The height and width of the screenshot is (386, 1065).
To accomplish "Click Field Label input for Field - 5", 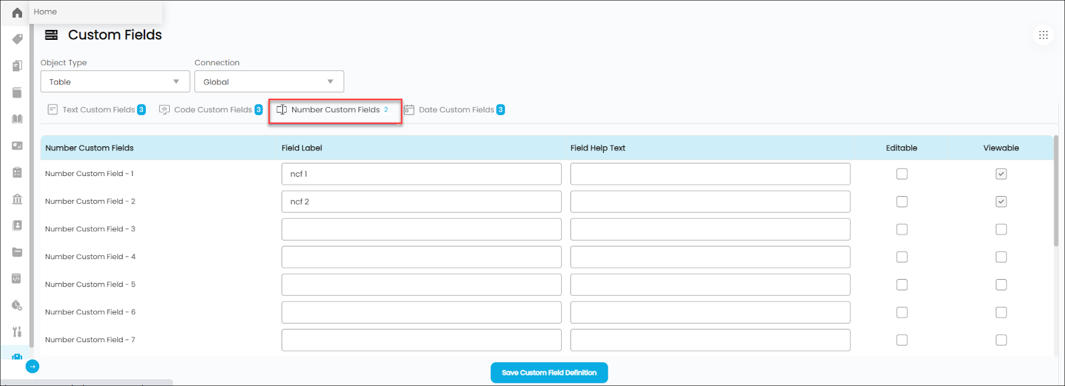I will (x=421, y=284).
